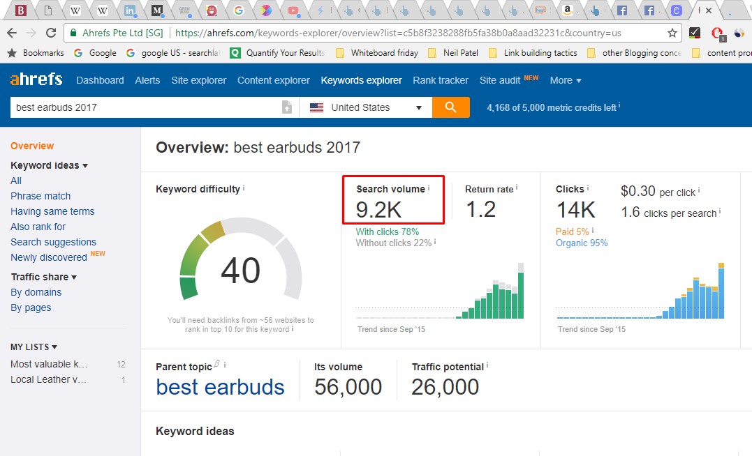The height and width of the screenshot is (456, 752).
Task: Open the country dropdown showing United States
Action: (x=365, y=107)
